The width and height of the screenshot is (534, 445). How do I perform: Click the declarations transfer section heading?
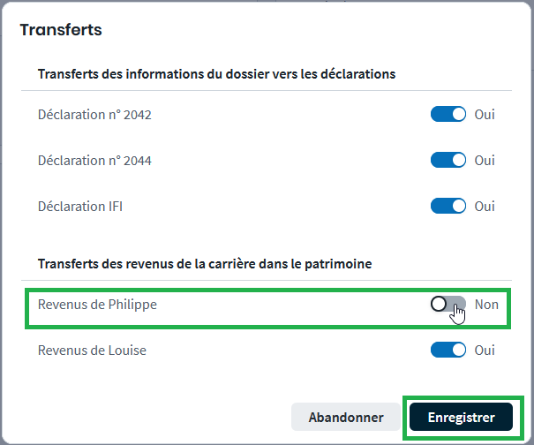click(216, 73)
